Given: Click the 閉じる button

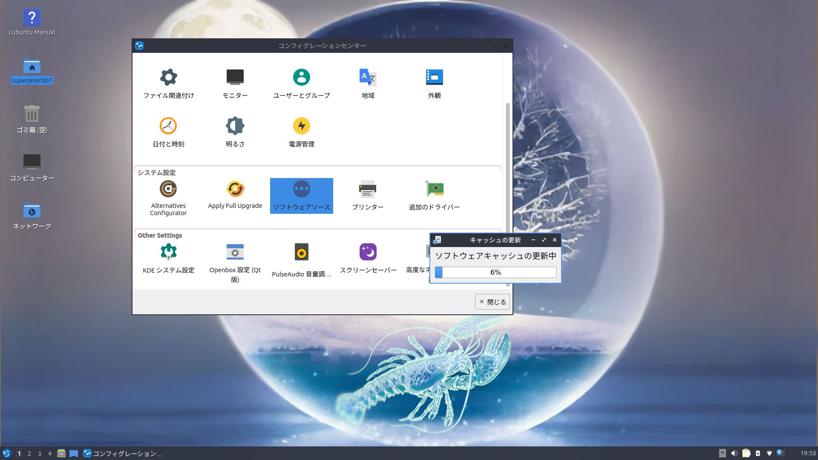Looking at the screenshot, I should (x=492, y=302).
